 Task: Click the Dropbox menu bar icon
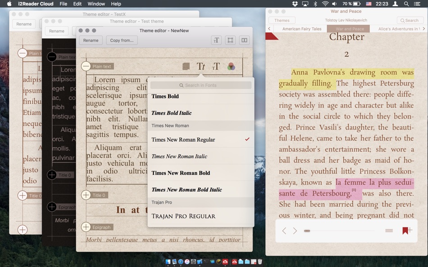[295, 4]
